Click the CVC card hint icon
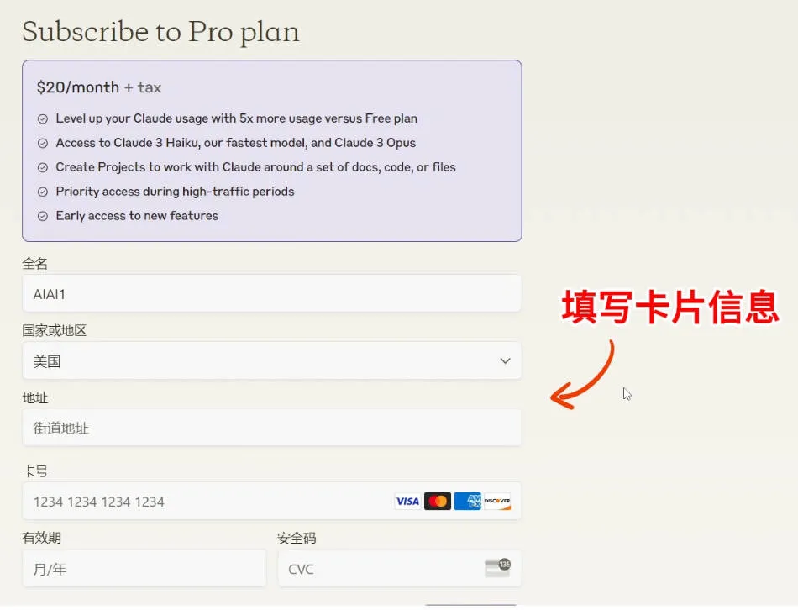798x610 pixels. pyautogui.click(x=497, y=568)
